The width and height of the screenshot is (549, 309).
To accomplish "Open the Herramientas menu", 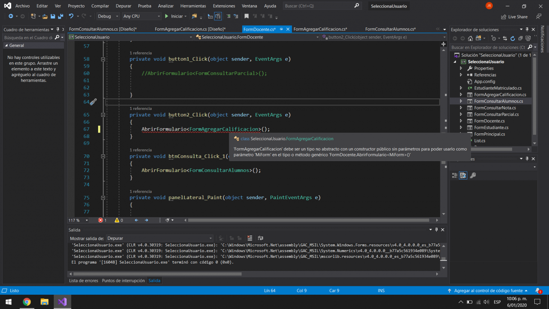I will point(193,6).
